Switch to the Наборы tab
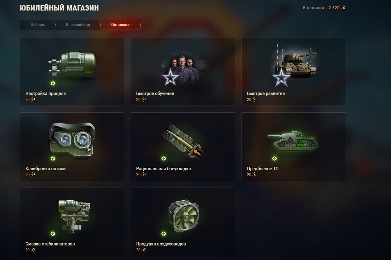 point(38,25)
